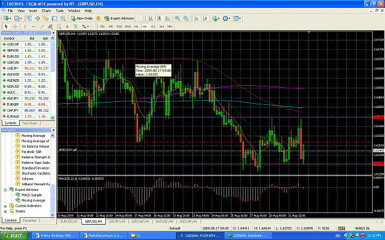
Task: Switch to the Tick Chart tab
Action: point(30,123)
